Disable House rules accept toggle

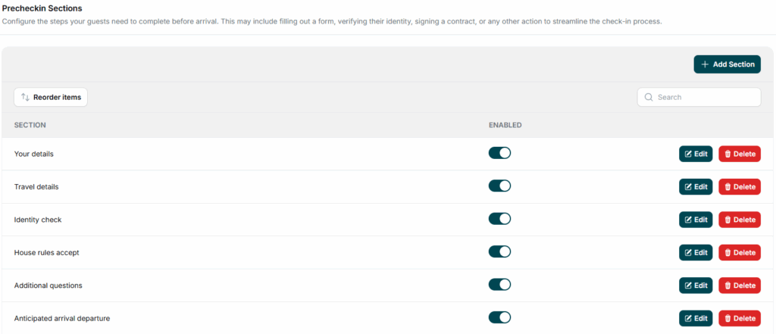point(499,251)
